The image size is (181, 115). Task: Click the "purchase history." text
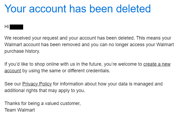(x=22, y=51)
